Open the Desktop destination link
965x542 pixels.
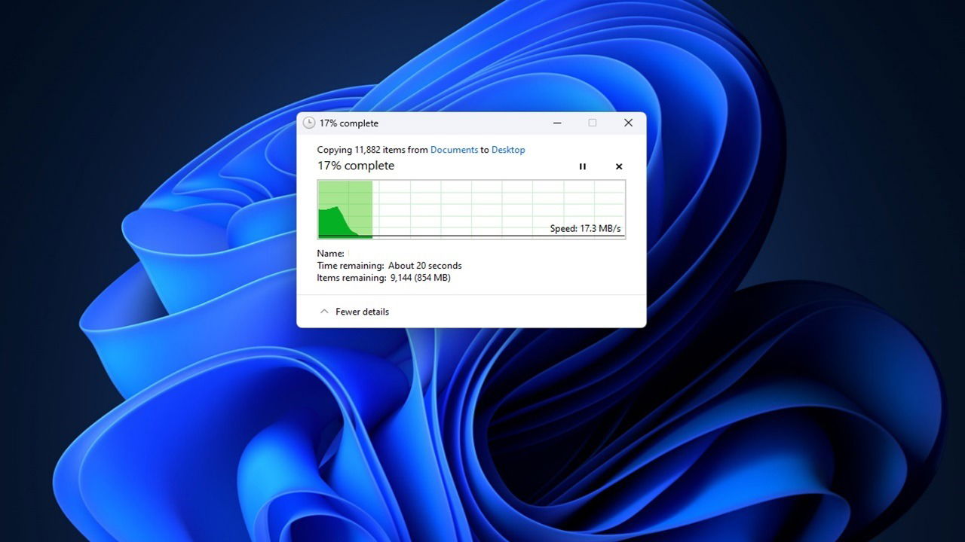[507, 150]
